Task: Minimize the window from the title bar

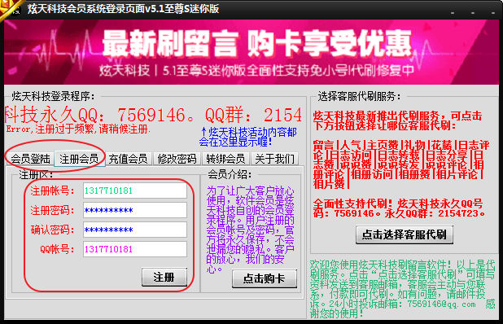Action: tap(453, 12)
